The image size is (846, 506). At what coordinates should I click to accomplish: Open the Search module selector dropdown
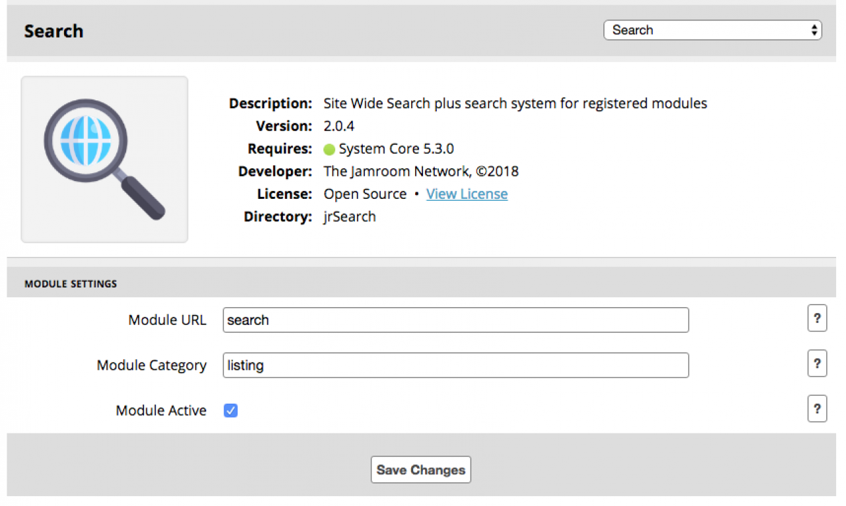[712, 30]
